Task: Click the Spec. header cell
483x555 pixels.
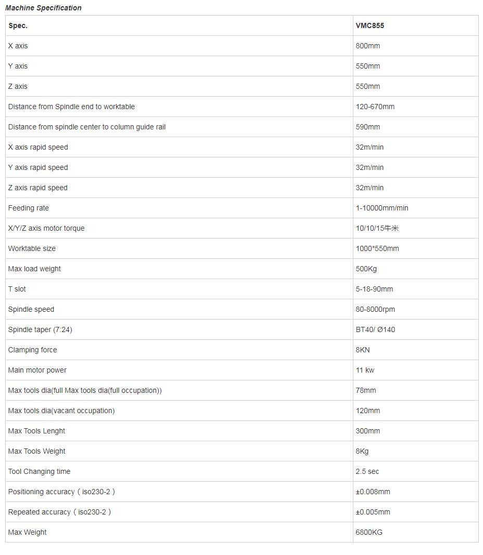Action: click(18, 25)
